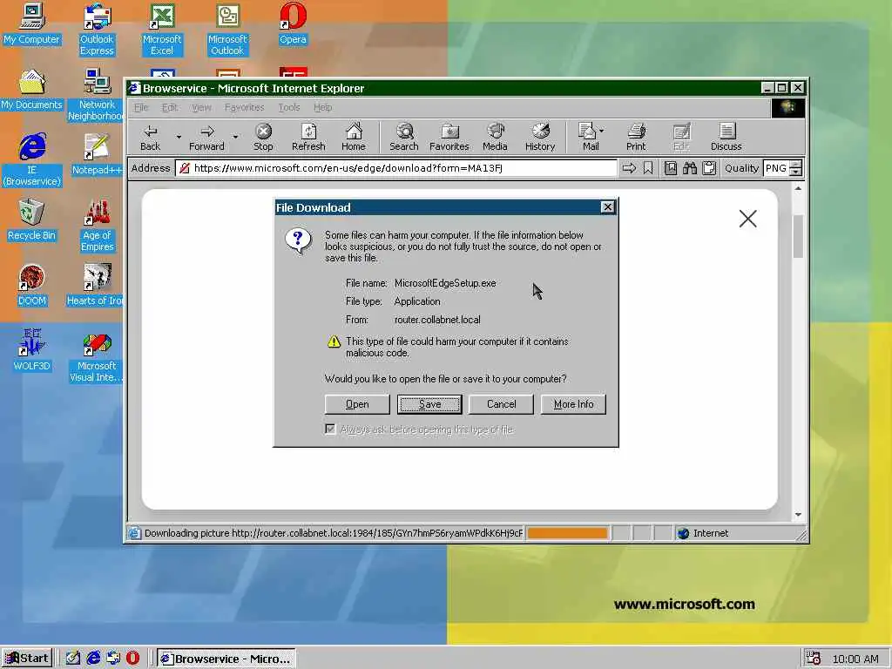Click the clipboard icon in address toolbar

click(709, 168)
